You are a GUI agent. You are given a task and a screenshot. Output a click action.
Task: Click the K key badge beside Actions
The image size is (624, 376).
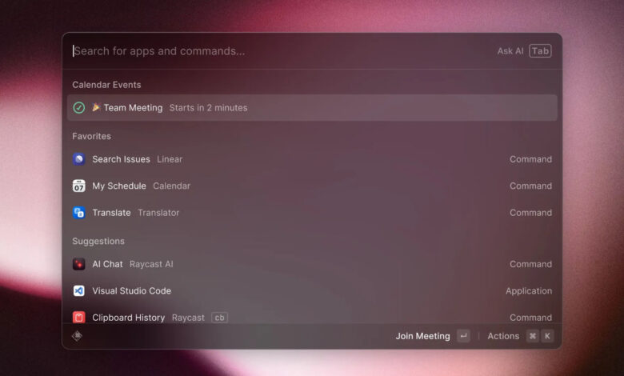point(547,336)
